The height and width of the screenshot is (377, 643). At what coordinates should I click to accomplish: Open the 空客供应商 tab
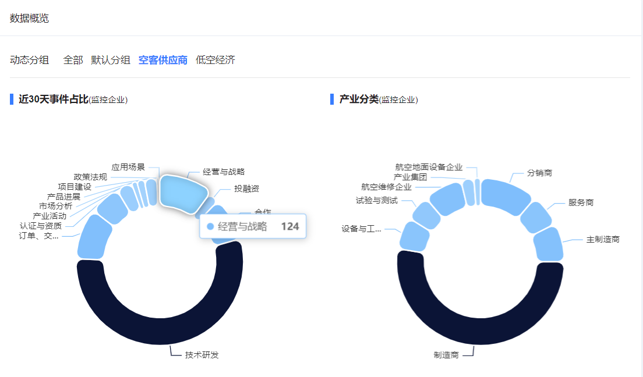pyautogui.click(x=163, y=60)
